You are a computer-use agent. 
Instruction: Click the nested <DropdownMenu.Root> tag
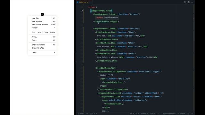pos(106,68)
